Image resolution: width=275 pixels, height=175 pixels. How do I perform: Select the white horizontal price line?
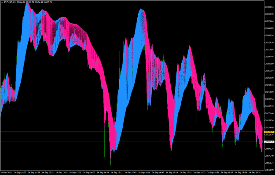tap(132, 142)
